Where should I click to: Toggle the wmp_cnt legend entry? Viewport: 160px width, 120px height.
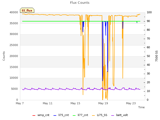[41, 115]
